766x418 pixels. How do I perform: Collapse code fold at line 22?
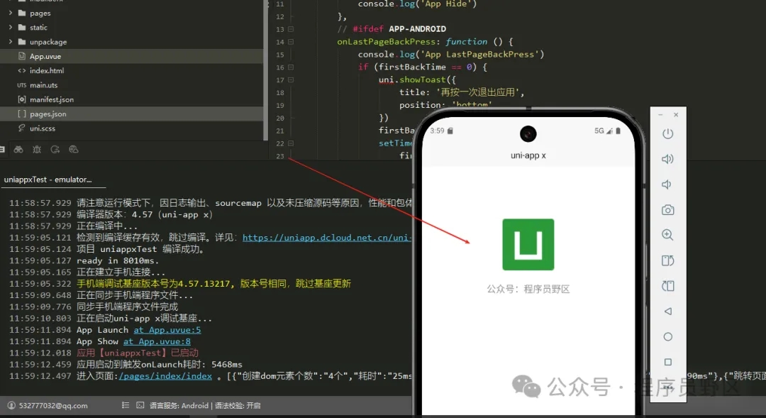tap(291, 143)
